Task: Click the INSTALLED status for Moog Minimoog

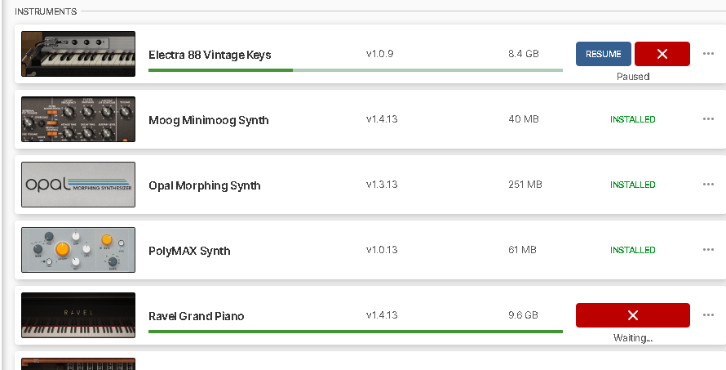Action: click(x=632, y=119)
